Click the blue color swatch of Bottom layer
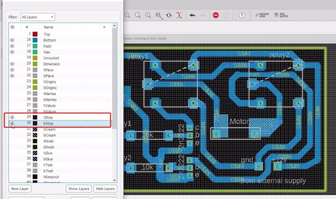Screen dimensions: 336x199 tap(35, 40)
